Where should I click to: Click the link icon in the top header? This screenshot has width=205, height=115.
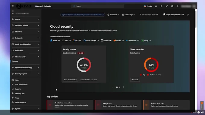[167, 6]
